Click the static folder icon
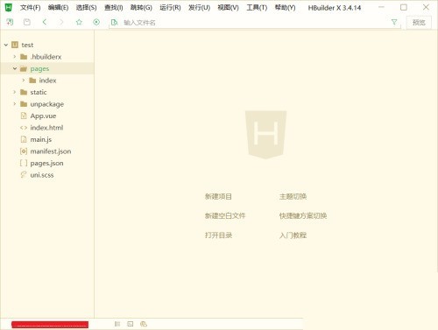Image resolution: width=438 pixels, height=330 pixels. [x=24, y=92]
